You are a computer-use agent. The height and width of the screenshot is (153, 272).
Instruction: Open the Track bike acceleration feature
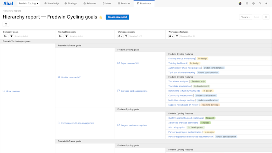tap(180, 86)
